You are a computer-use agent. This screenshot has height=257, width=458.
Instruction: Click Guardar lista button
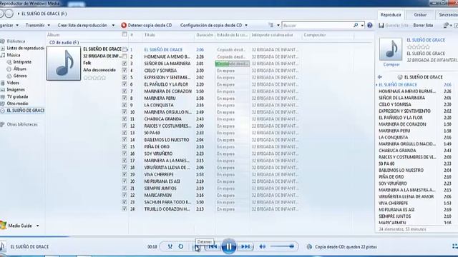pos(394,26)
